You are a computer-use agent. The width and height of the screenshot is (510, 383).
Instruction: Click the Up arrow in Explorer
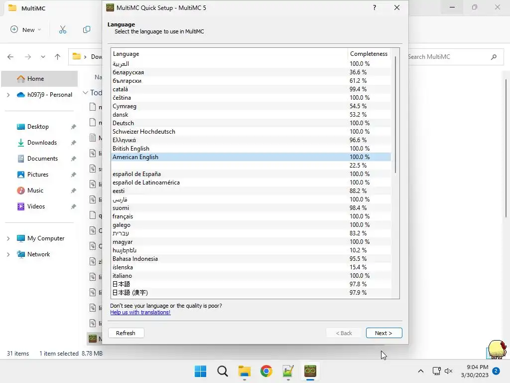(x=58, y=57)
